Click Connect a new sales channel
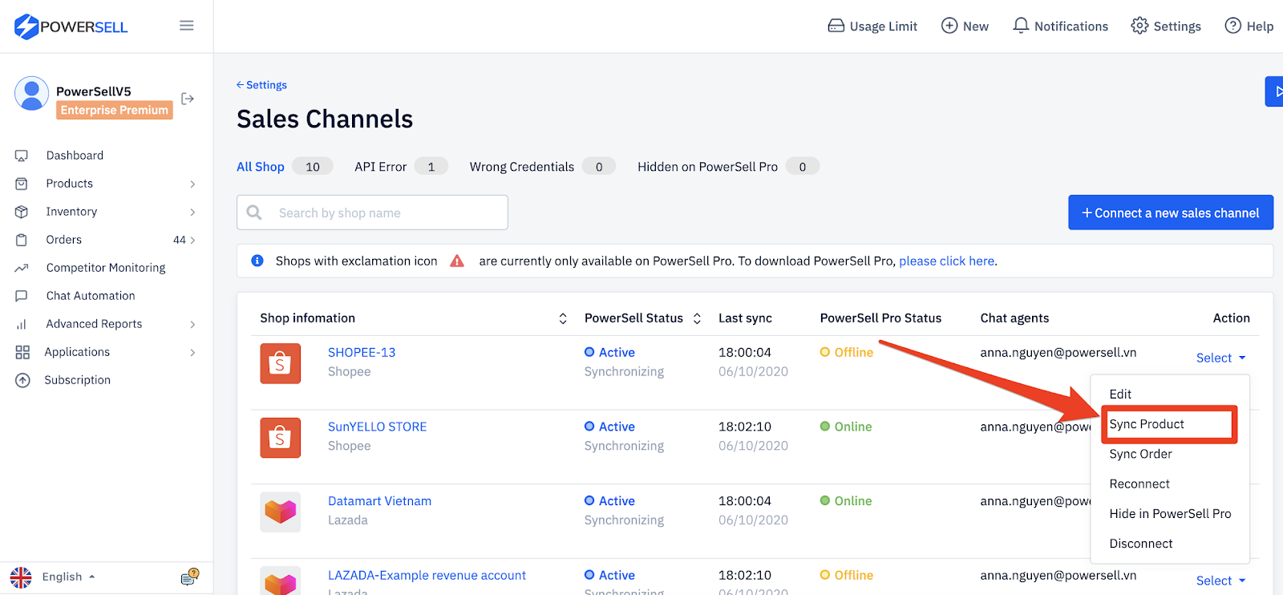Viewport: 1283px width, 595px height. tap(1171, 212)
